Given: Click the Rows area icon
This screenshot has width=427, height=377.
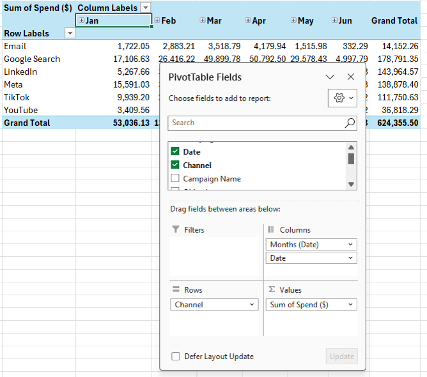Looking at the screenshot, I should tap(176, 289).
